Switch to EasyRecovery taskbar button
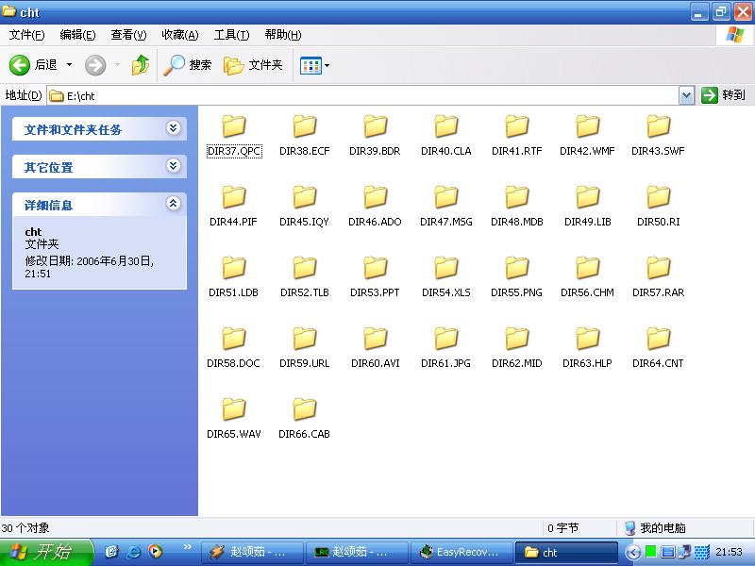The width and height of the screenshot is (755, 566). point(462,553)
